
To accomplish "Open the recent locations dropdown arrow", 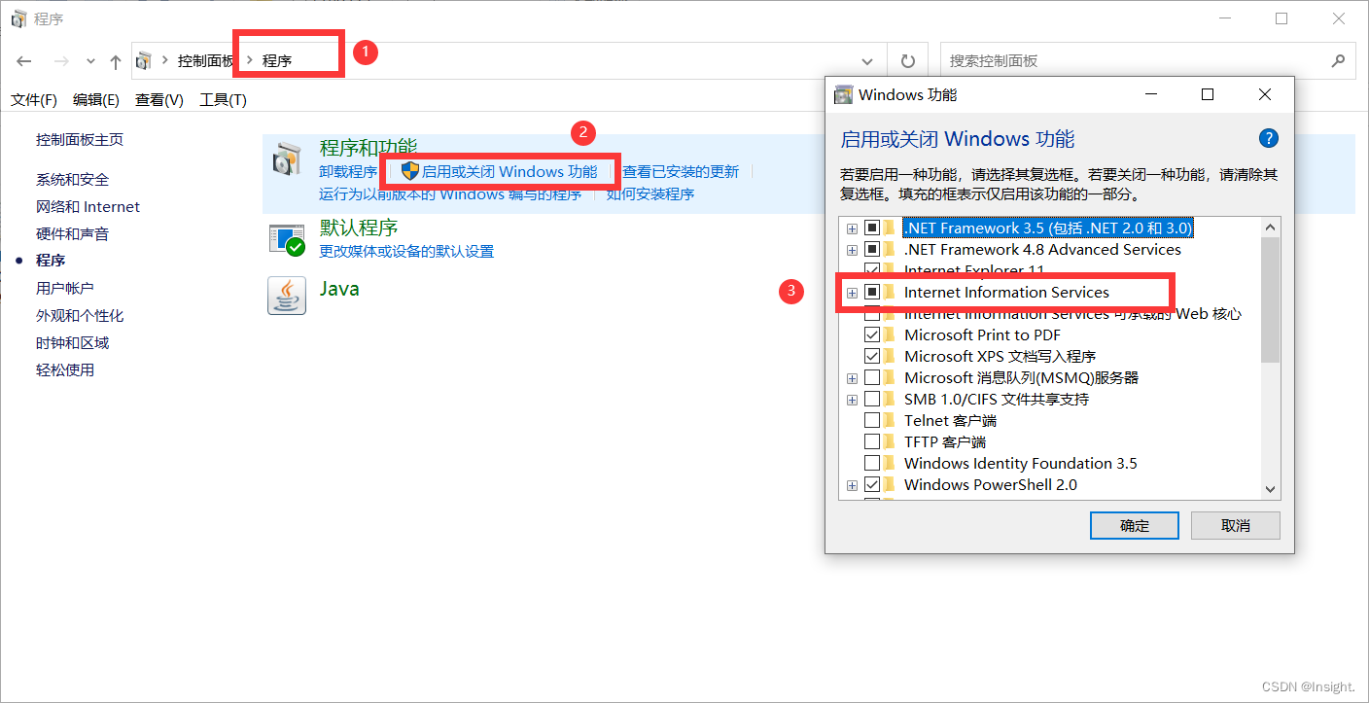I will [90, 61].
